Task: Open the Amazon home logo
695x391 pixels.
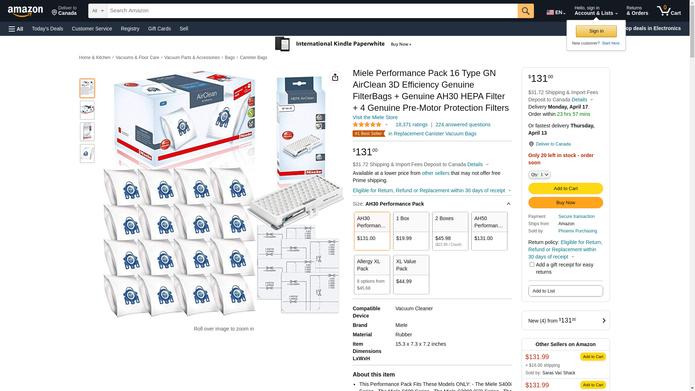Action: point(25,11)
